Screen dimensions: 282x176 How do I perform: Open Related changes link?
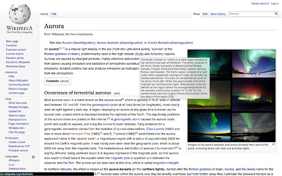(x=19, y=107)
